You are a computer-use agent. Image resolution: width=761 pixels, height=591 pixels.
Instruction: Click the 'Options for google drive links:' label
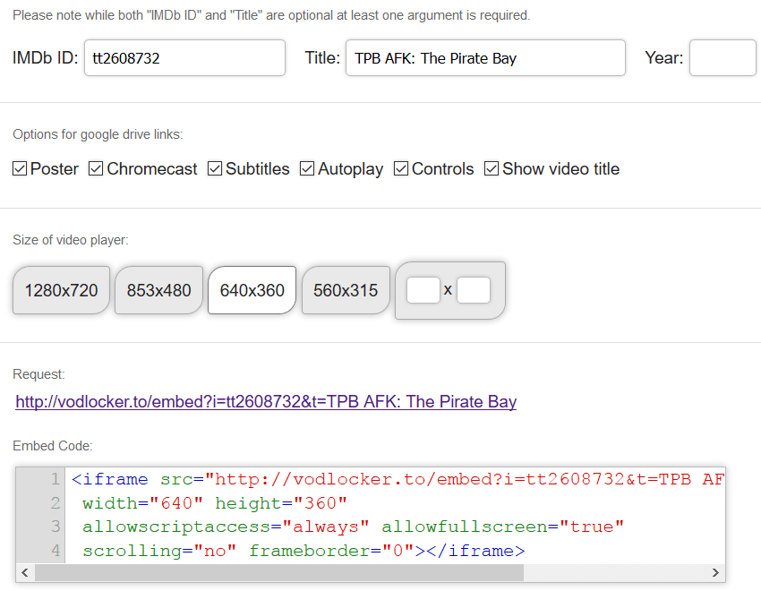coord(98,134)
